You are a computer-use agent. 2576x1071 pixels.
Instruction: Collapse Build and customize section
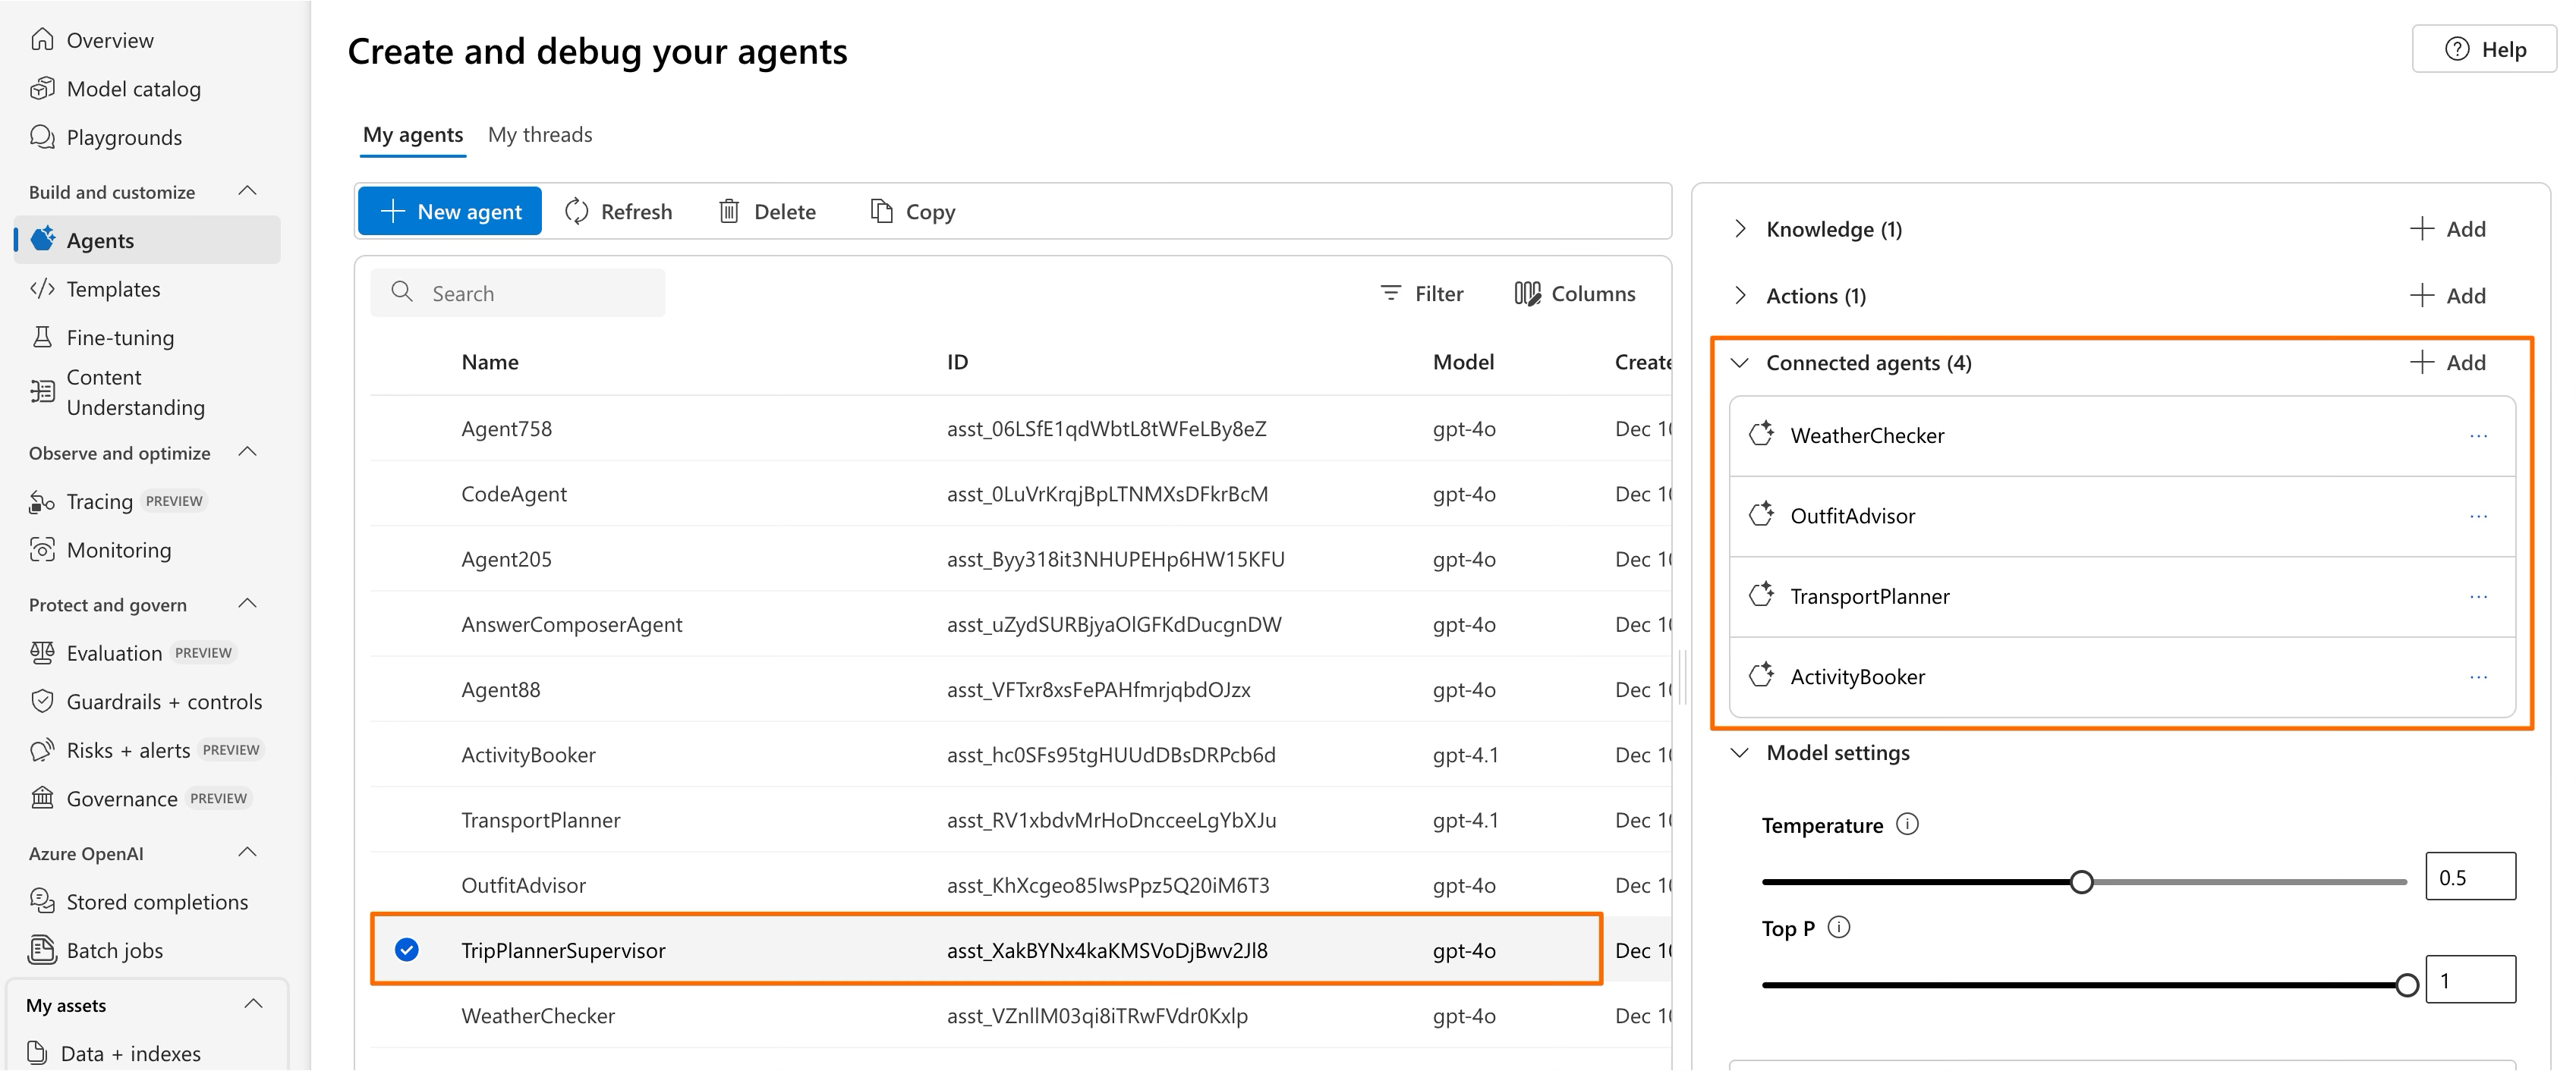[248, 191]
